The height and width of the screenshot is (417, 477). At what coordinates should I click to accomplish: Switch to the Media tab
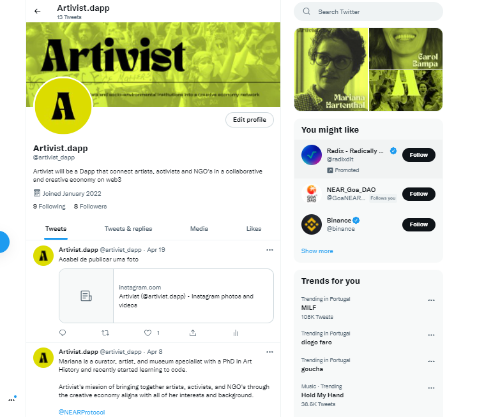(199, 229)
